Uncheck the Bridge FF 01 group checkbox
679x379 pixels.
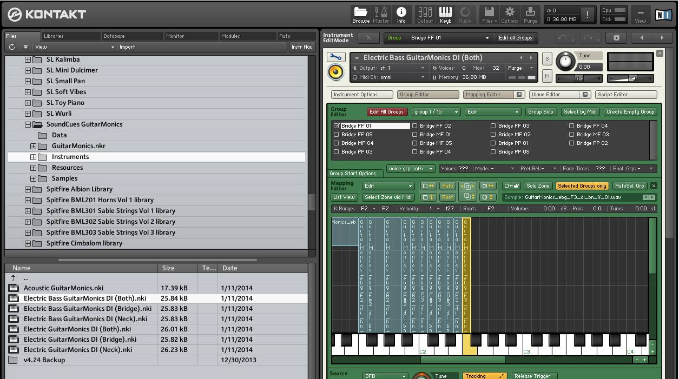pos(337,126)
